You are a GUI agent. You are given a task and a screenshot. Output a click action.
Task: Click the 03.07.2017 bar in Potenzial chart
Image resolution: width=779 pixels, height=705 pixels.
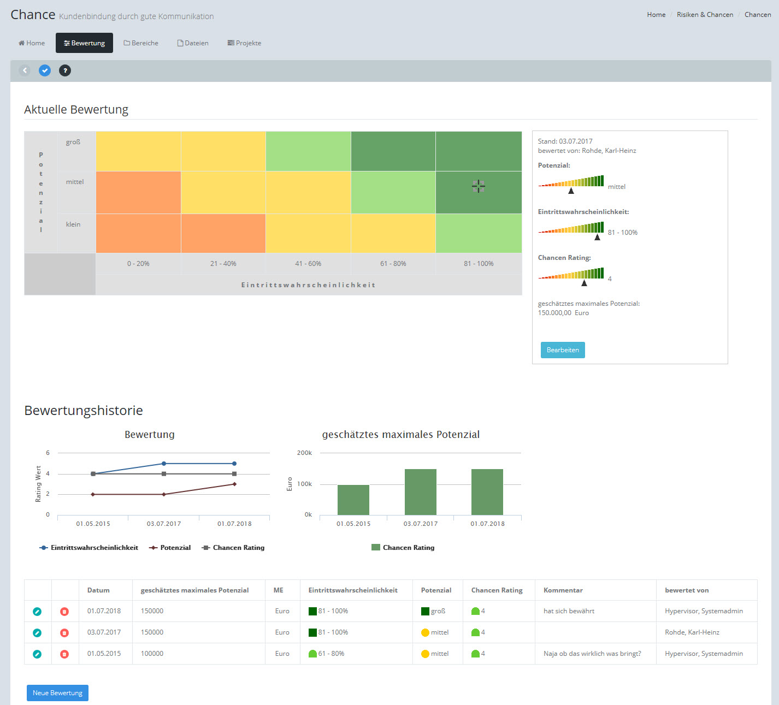420,491
